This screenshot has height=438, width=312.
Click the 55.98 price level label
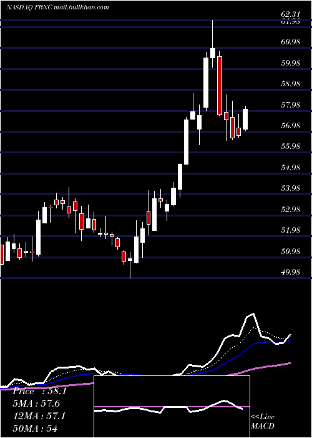(291, 146)
